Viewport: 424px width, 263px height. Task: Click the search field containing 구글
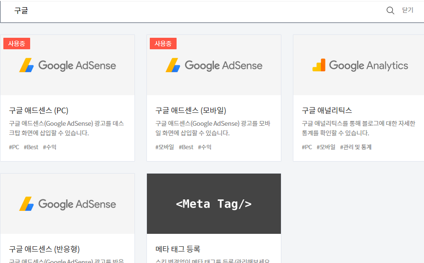click(191, 11)
